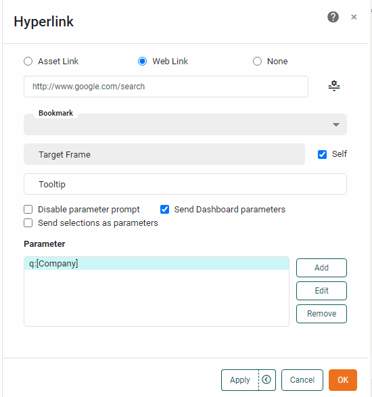Click the Tooltip input field

185,184
